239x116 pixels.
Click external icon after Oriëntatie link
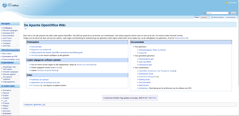pos(39,55)
